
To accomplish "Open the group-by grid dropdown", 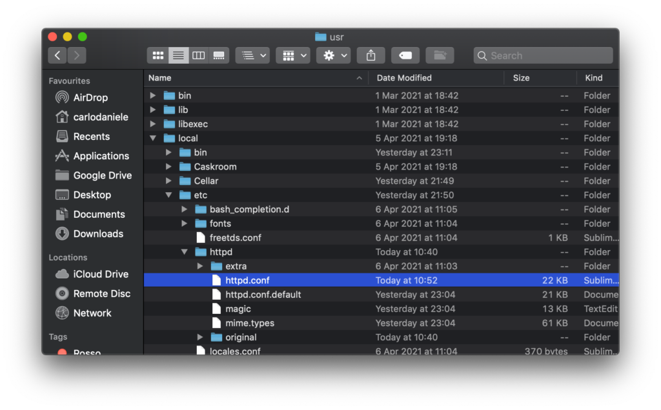I will click(293, 55).
